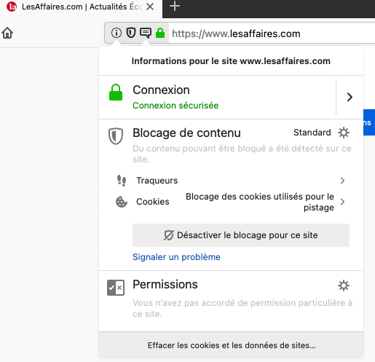Click the Traqueurs footprints icon
Viewport: 375px width, 362px height.
pyautogui.click(x=122, y=181)
